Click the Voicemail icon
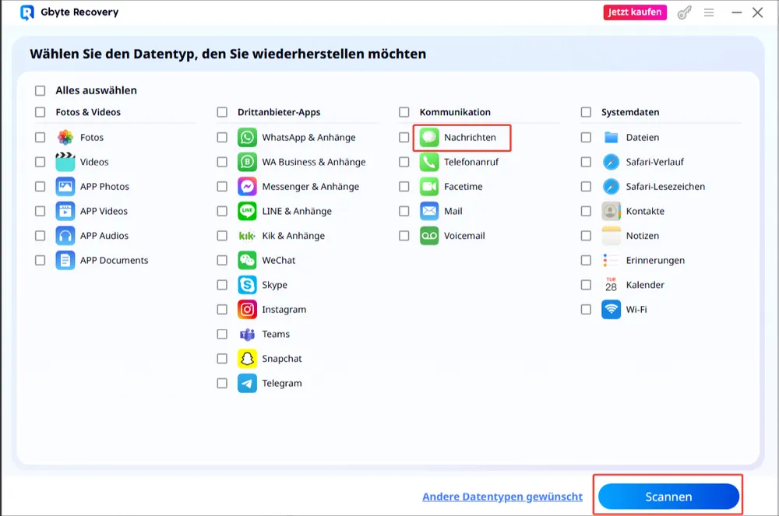Viewport: 779px width, 516px height. (x=429, y=236)
